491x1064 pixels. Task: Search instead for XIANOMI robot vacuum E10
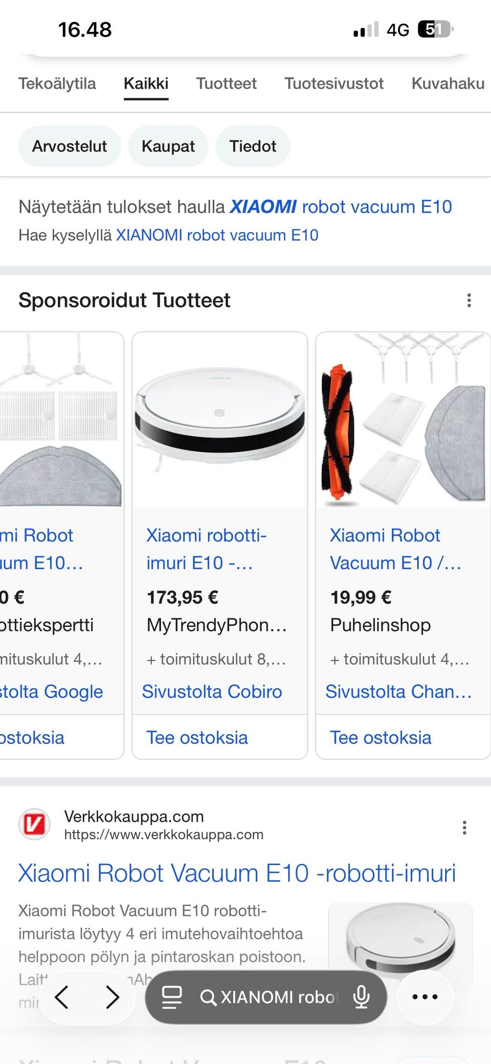click(x=217, y=235)
